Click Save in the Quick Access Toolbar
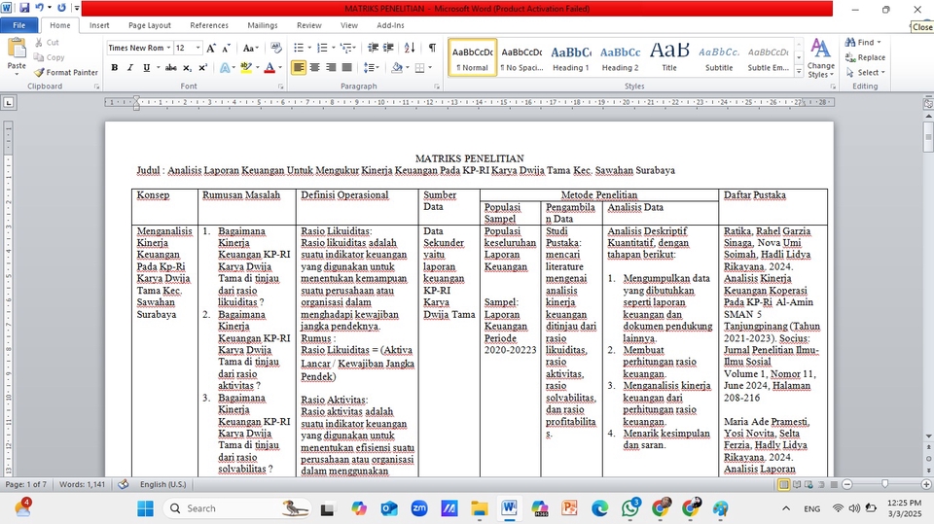 (x=24, y=8)
